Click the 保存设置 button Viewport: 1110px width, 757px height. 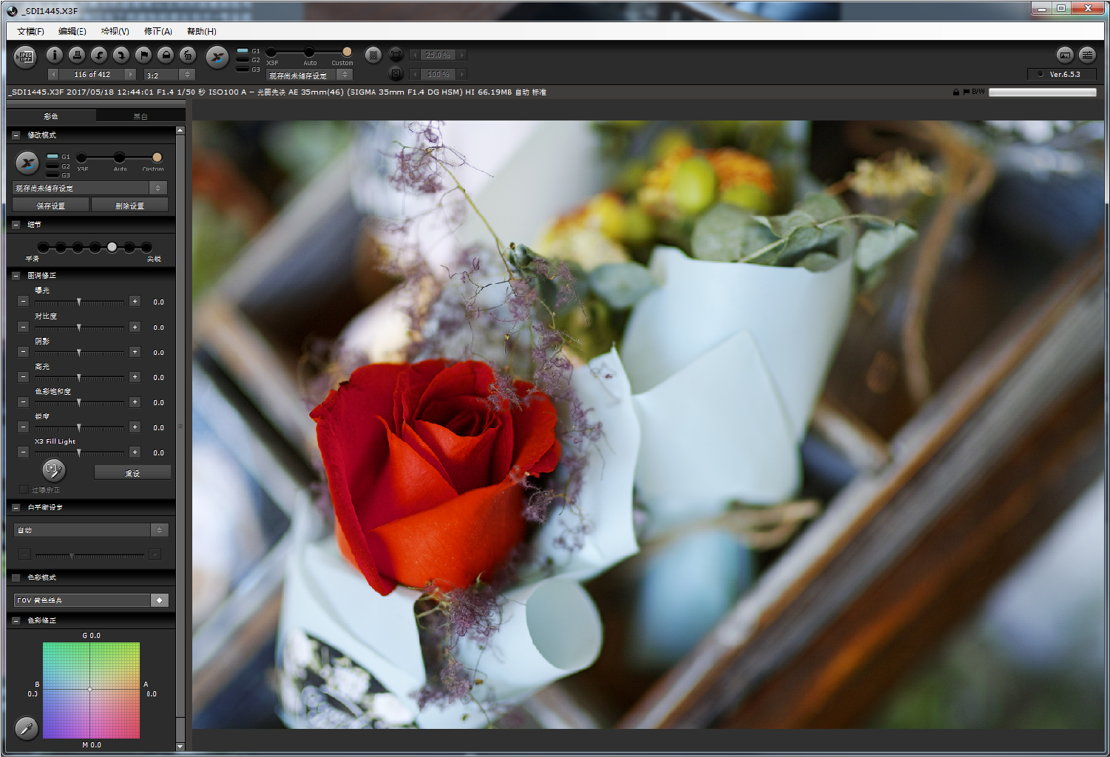tap(51, 206)
